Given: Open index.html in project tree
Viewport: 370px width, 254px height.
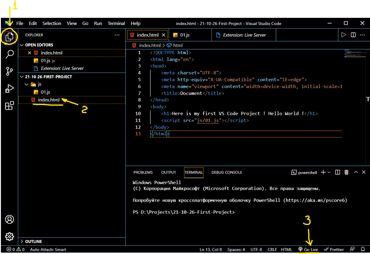Looking at the screenshot, I should coord(72,100).
